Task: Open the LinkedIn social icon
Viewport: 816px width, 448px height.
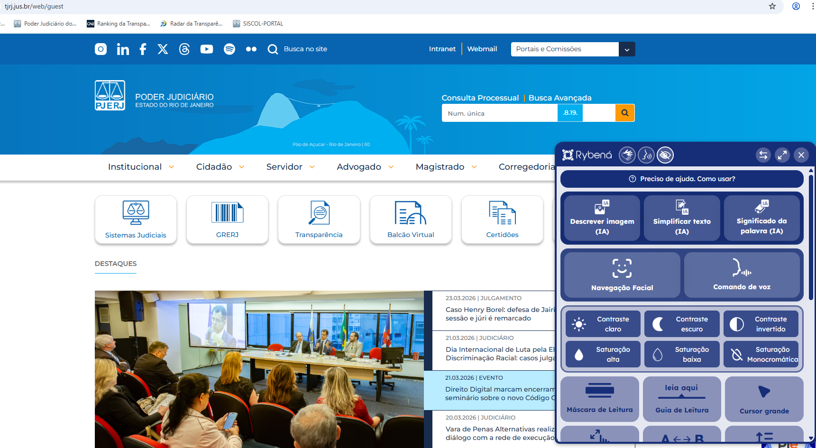Action: pos(123,49)
